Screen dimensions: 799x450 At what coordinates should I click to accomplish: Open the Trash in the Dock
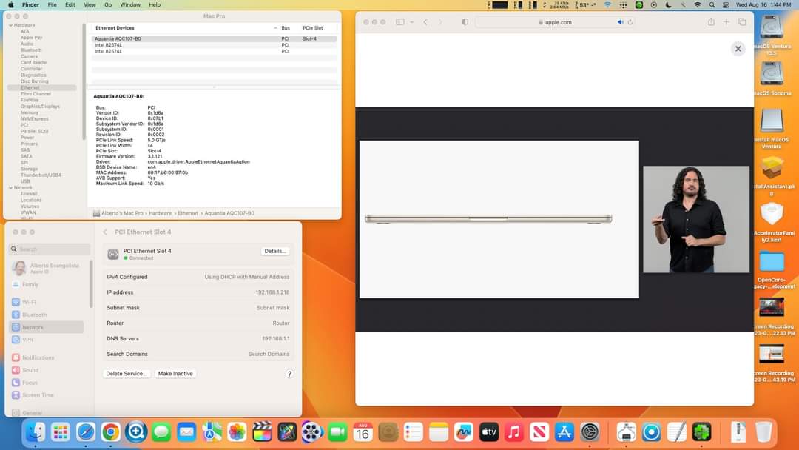[763, 433]
